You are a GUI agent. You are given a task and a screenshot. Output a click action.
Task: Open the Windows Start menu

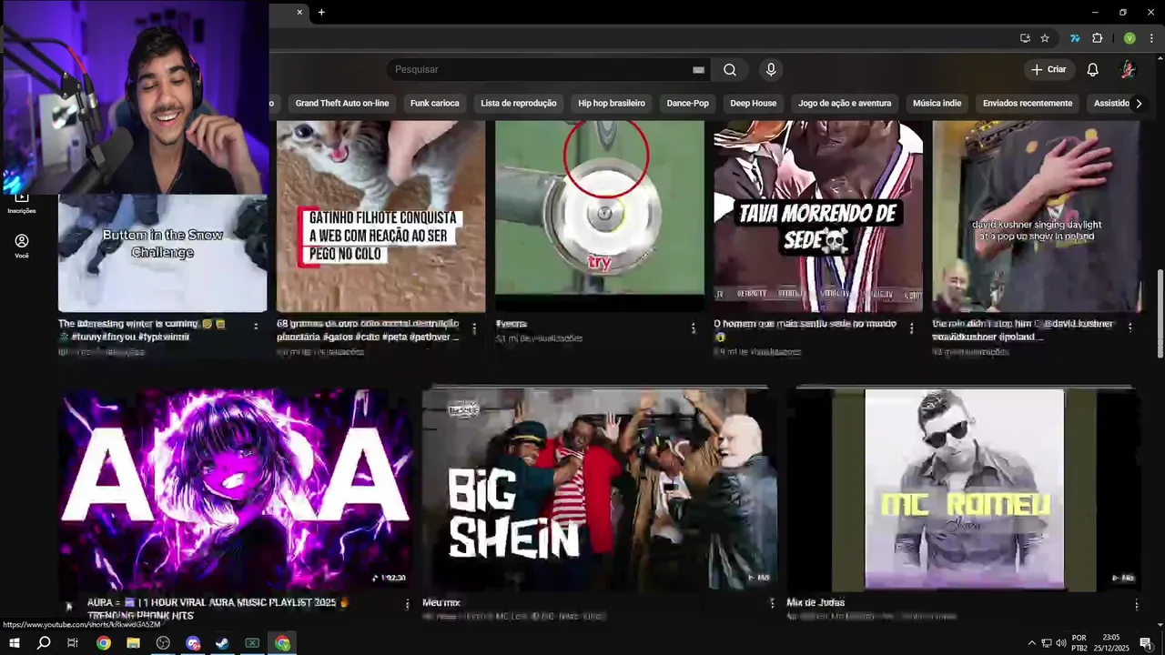coord(14,643)
